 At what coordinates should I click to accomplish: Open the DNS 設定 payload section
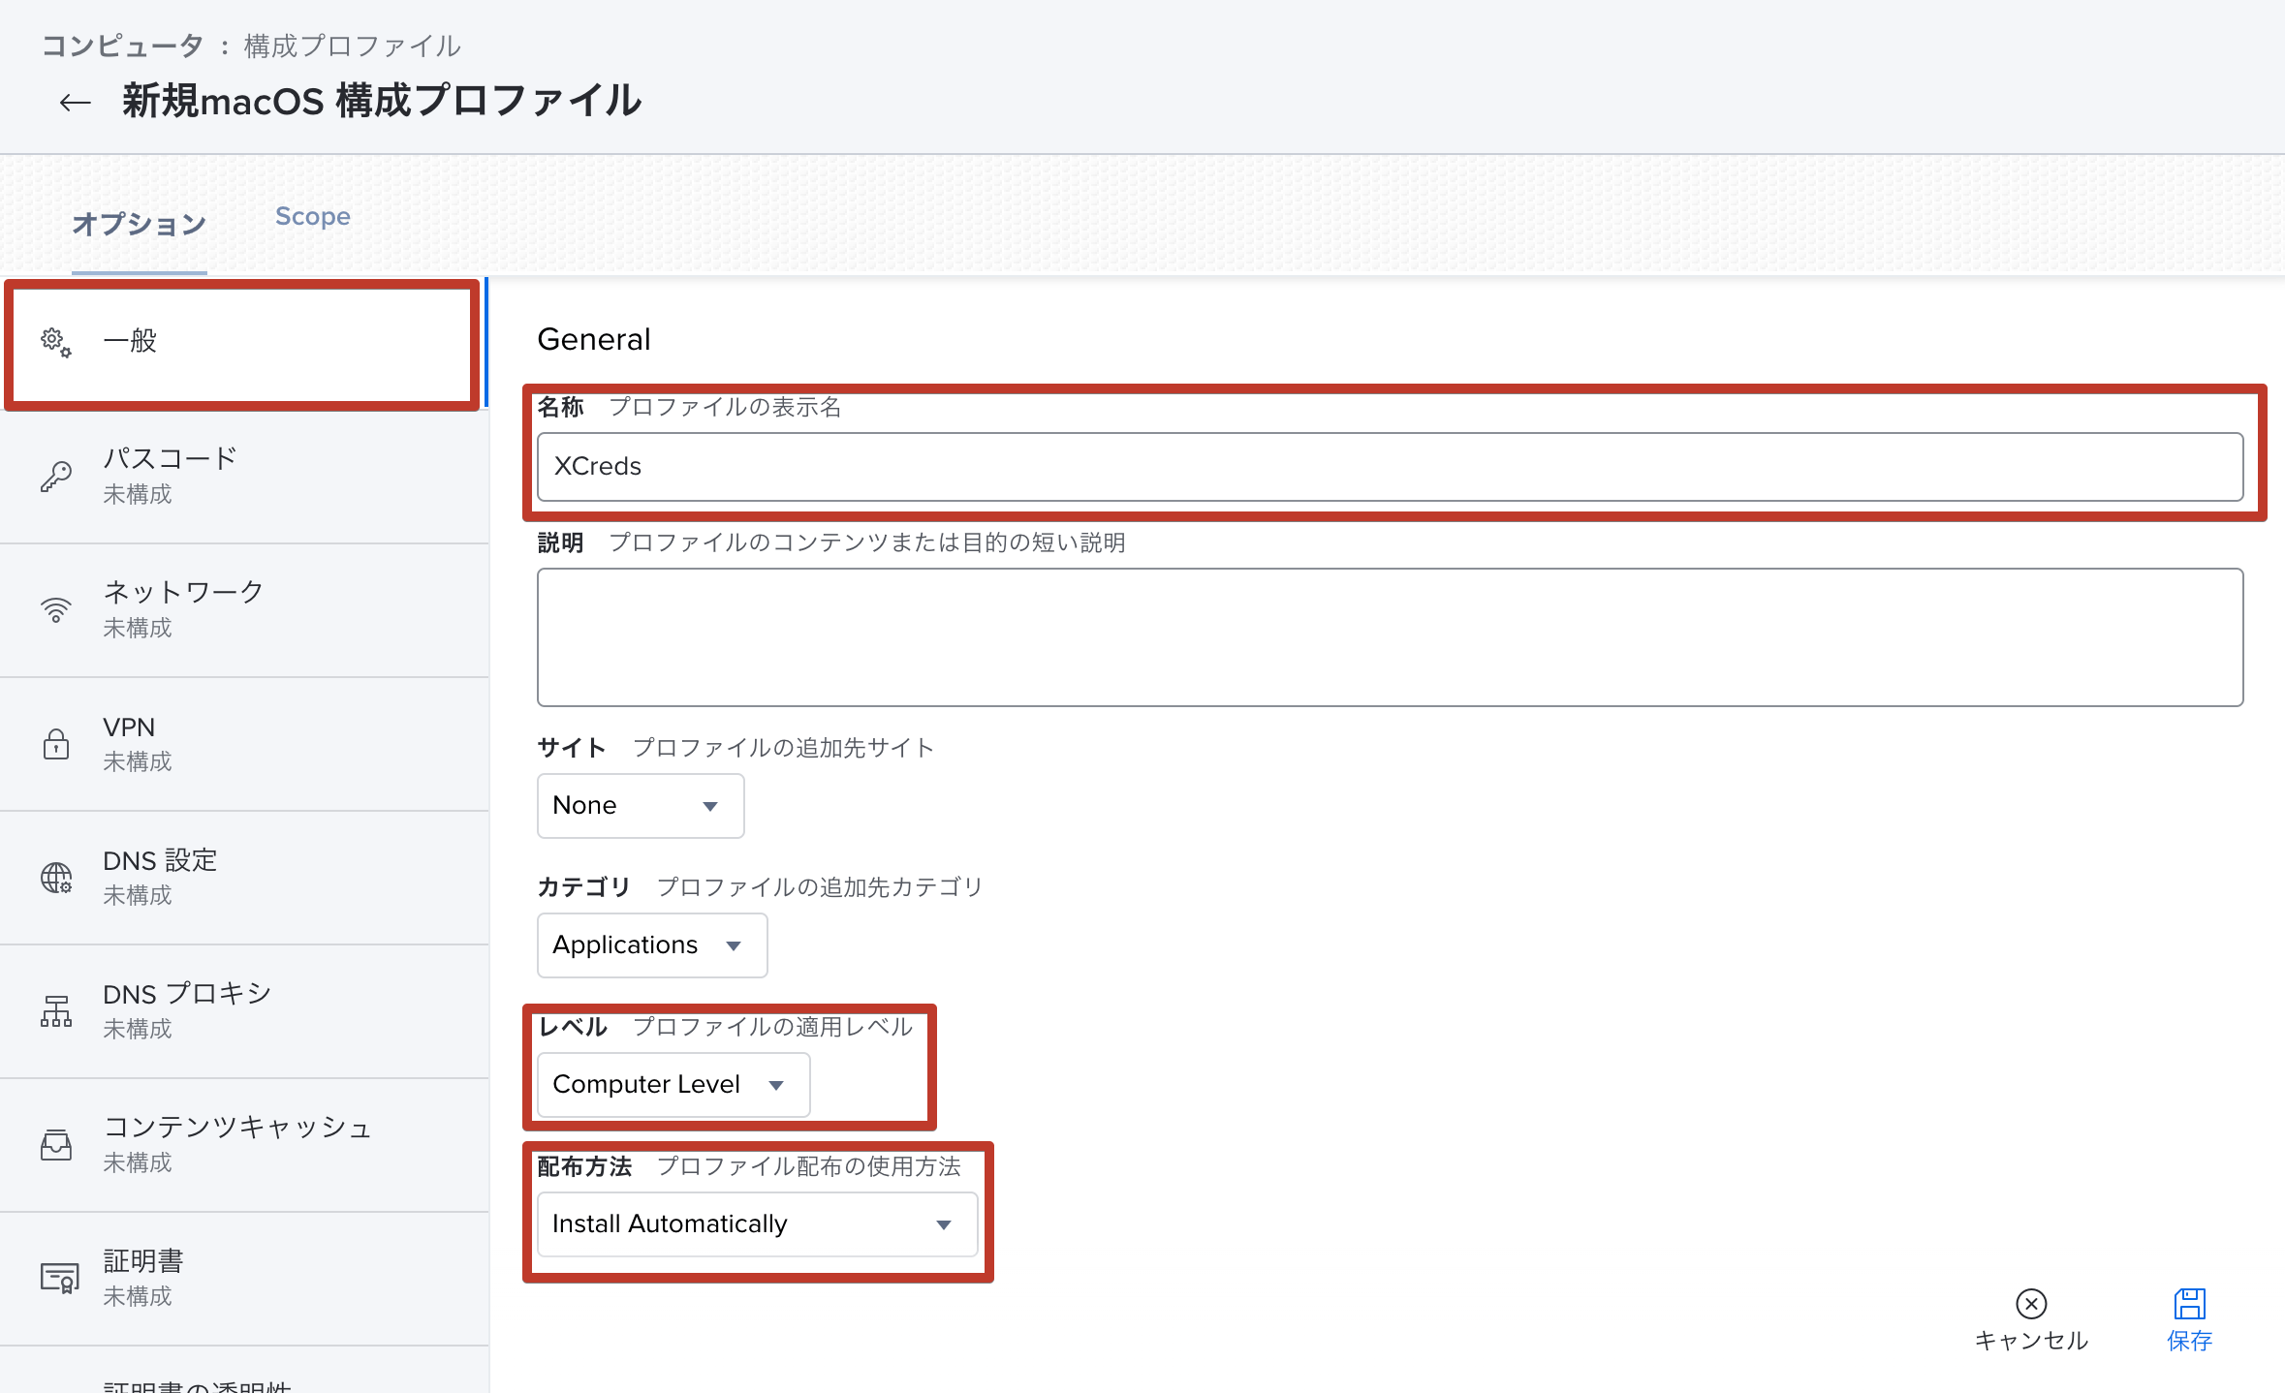(244, 878)
